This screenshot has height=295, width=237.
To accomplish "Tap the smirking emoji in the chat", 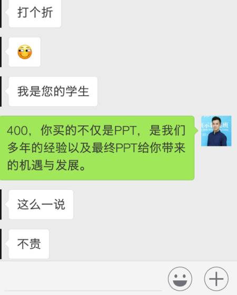I will click(x=25, y=52).
